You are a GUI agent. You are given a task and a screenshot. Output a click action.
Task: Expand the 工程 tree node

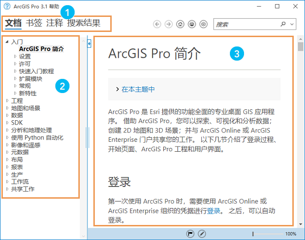(7, 101)
